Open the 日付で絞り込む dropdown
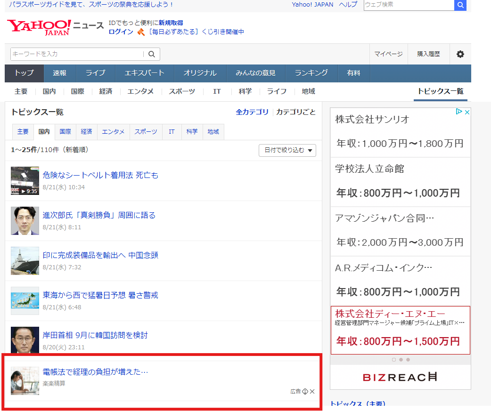491x411 pixels. tap(287, 150)
